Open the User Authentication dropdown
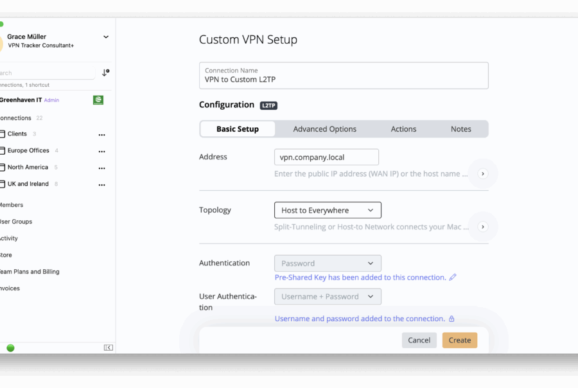The height and width of the screenshot is (388, 578). point(328,296)
